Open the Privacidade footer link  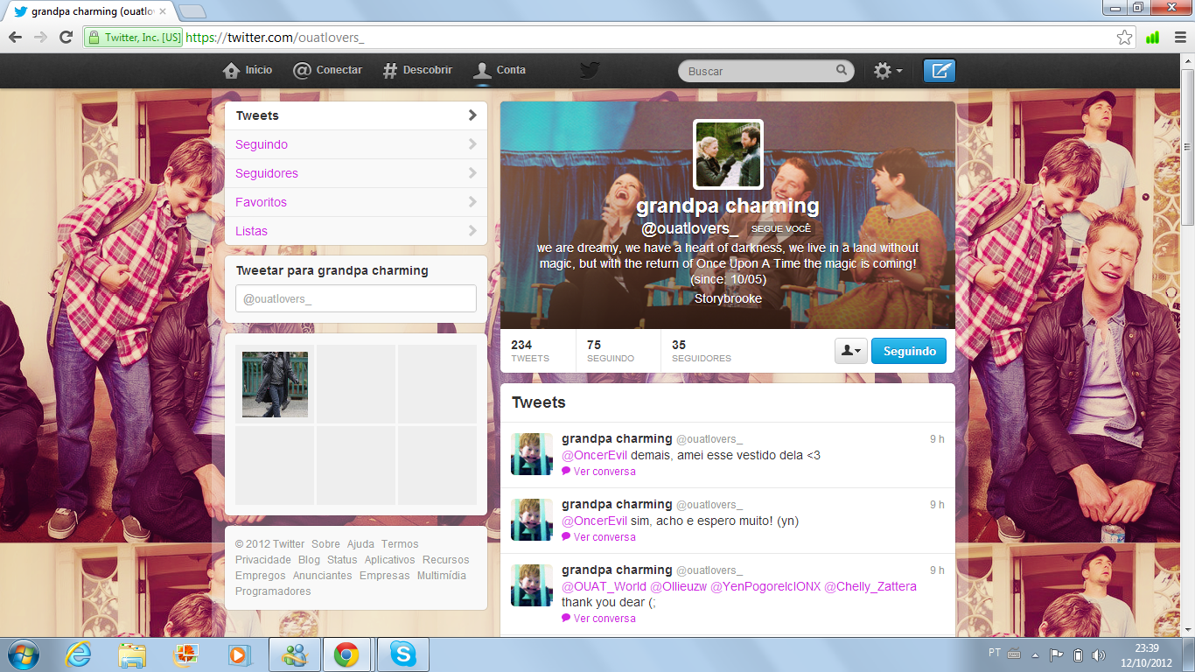pos(263,560)
